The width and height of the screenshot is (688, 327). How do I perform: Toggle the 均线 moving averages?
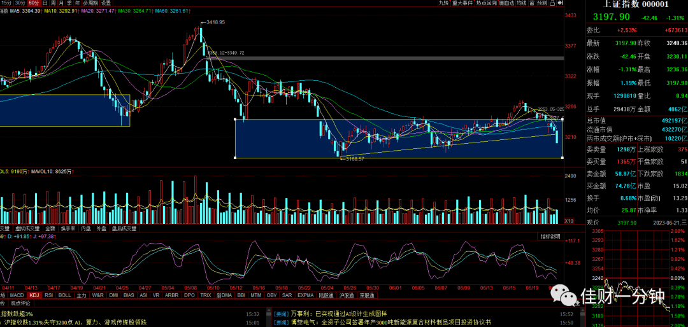(522, 3)
